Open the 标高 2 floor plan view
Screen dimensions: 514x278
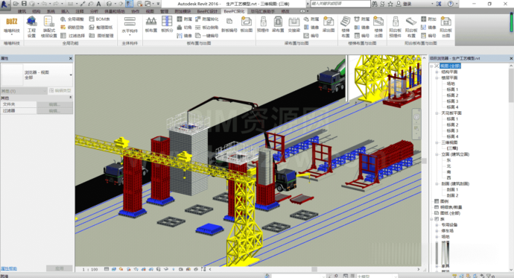click(x=452, y=95)
